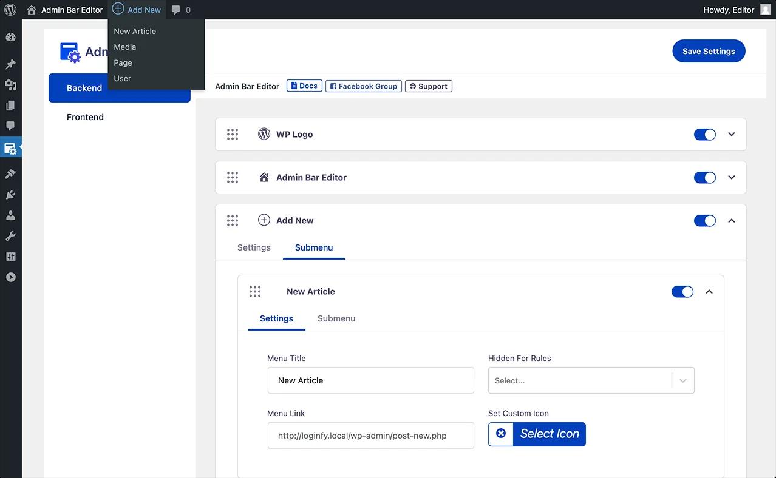Collapse the admin sidebar menu
The width and height of the screenshot is (776, 478).
(10, 277)
